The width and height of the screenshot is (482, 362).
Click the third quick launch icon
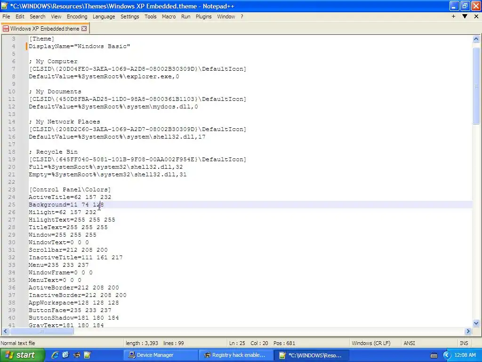click(x=77, y=355)
